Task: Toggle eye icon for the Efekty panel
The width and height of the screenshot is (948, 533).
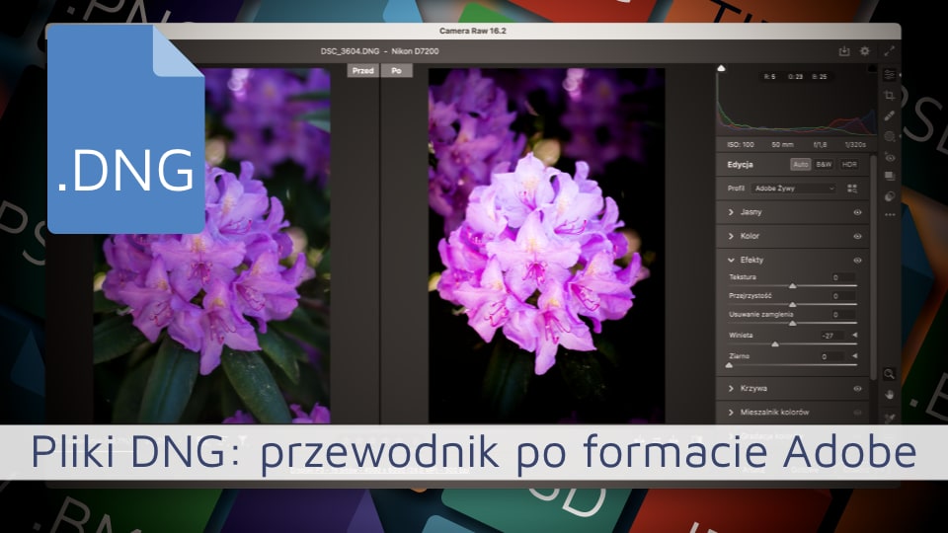Action: coord(857,261)
